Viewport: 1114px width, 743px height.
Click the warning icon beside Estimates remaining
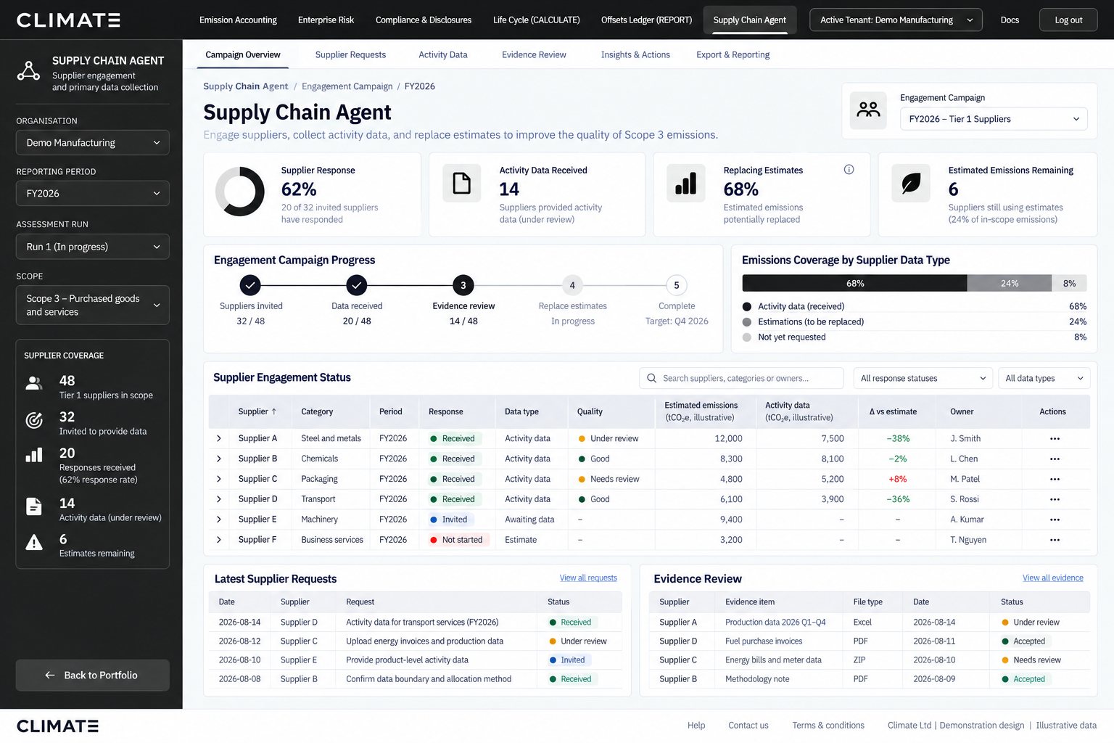coord(34,543)
